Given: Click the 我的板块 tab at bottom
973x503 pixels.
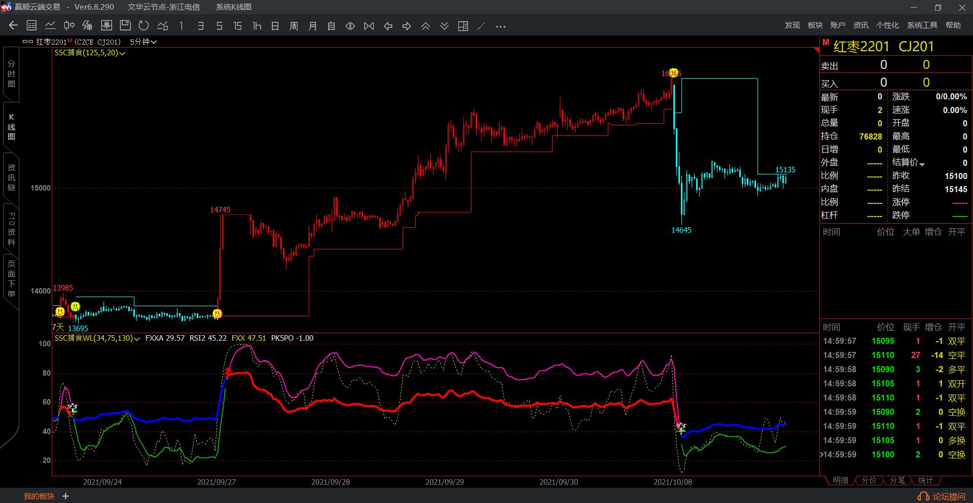Looking at the screenshot, I should click(x=39, y=496).
